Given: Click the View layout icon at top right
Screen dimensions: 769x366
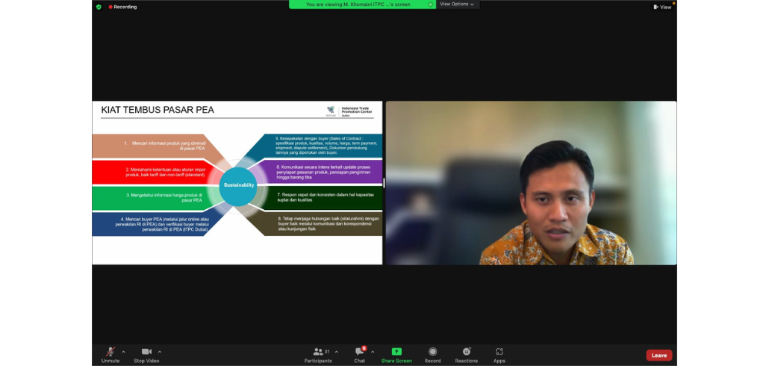Looking at the screenshot, I should pos(662,7).
